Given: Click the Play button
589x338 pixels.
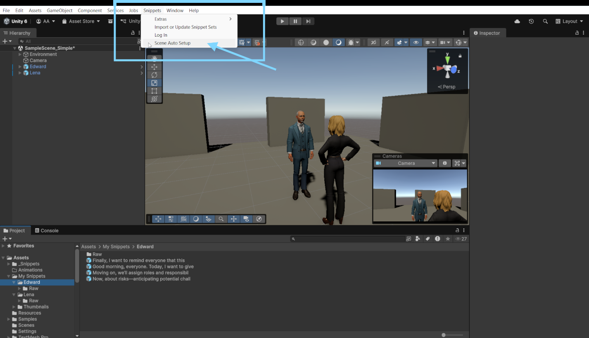Looking at the screenshot, I should click(282, 21).
